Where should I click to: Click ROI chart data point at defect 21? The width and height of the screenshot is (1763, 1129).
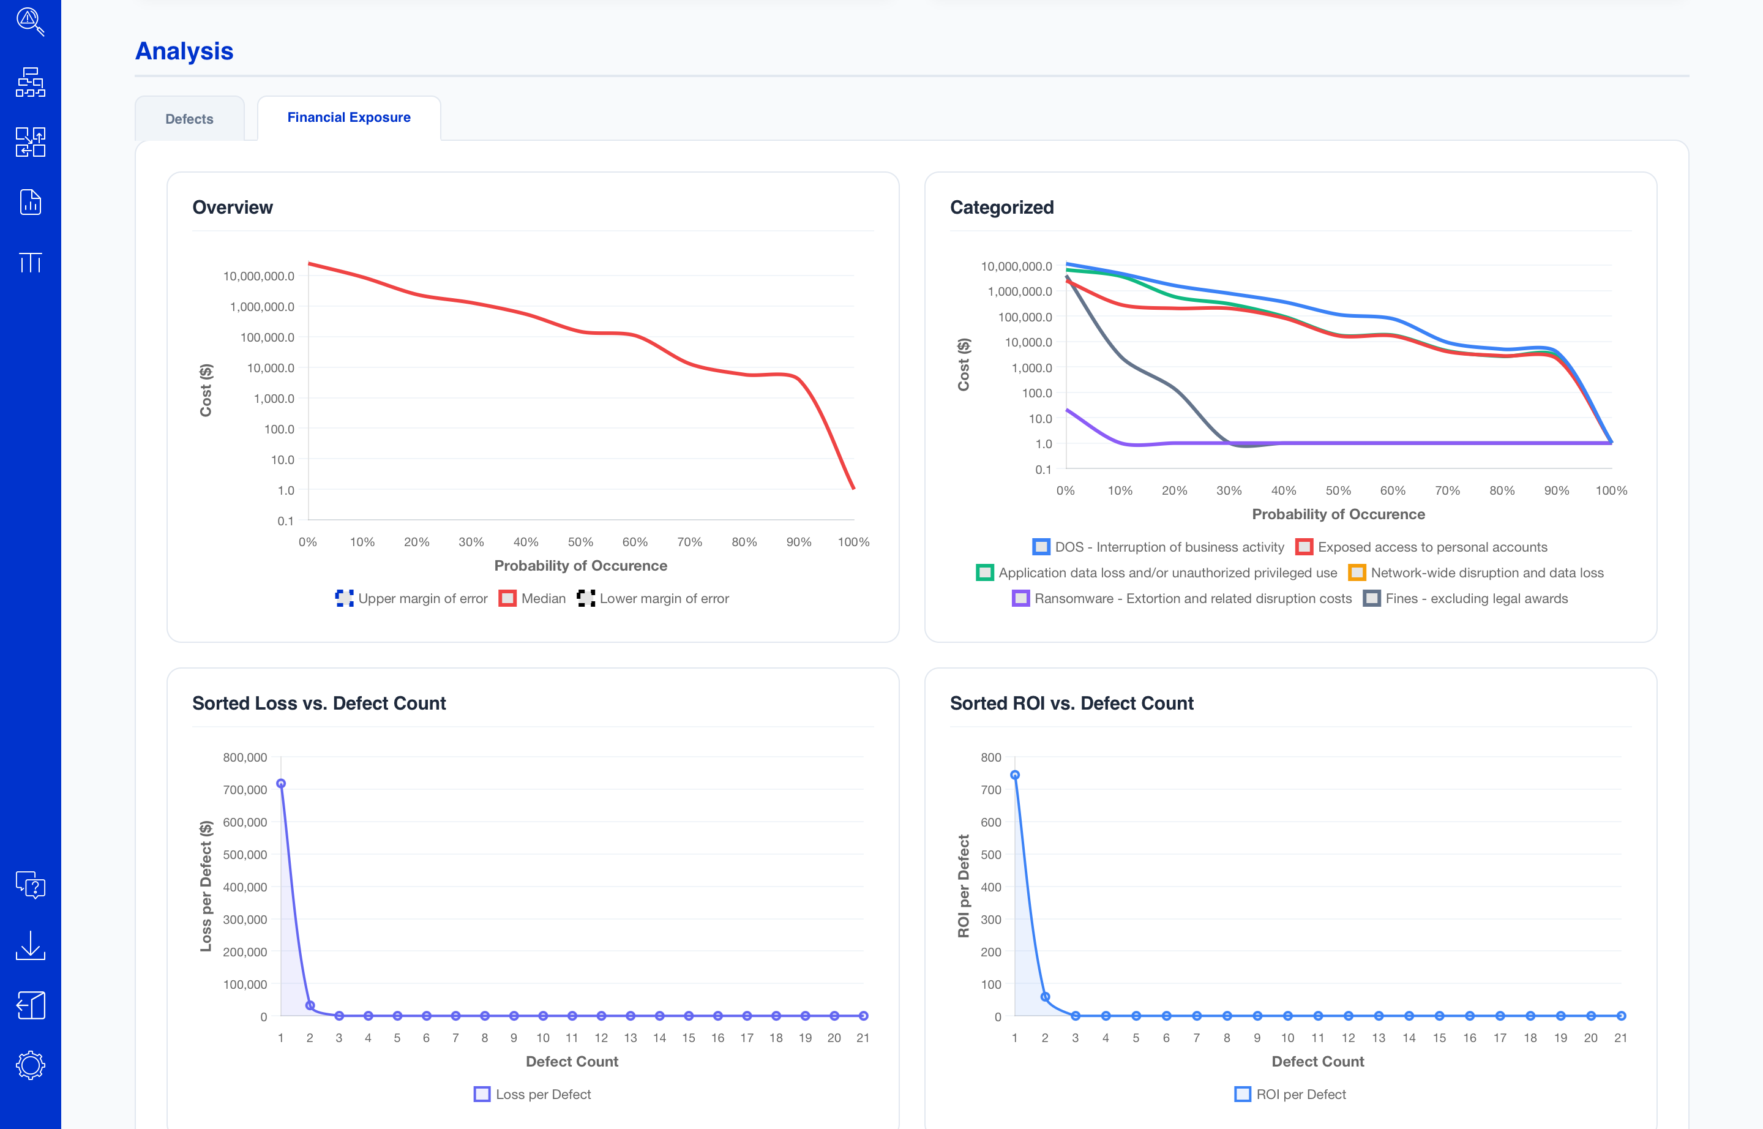1622,1016
